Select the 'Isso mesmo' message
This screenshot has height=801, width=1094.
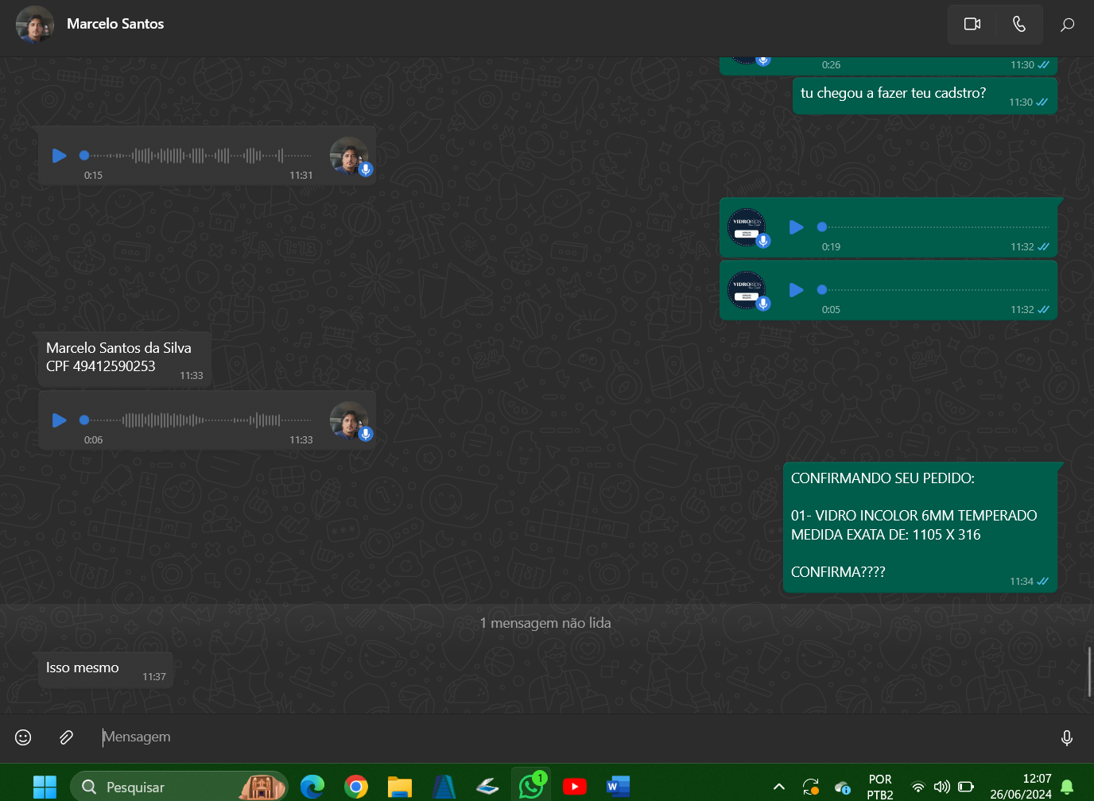(104, 670)
